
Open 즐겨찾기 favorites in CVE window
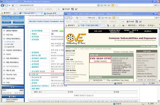[x=70, y=25]
